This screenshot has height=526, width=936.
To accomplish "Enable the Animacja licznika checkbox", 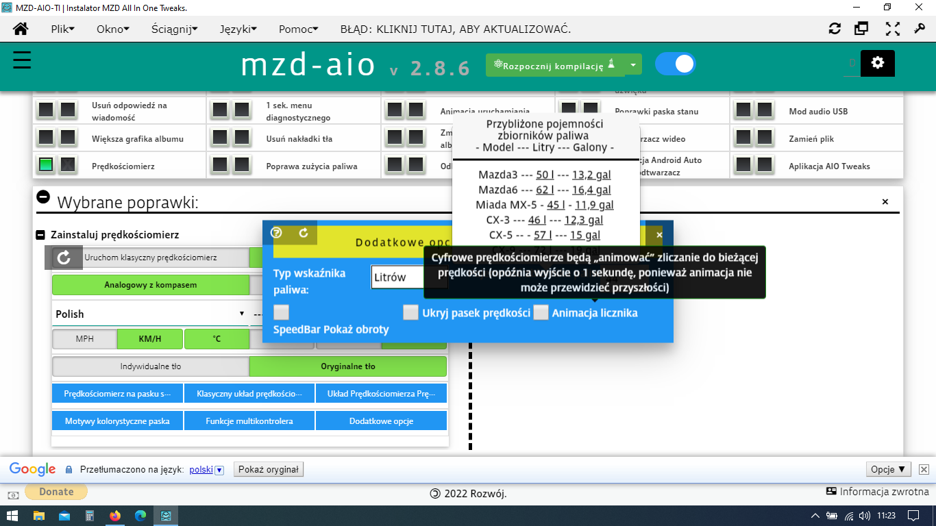I will [541, 312].
